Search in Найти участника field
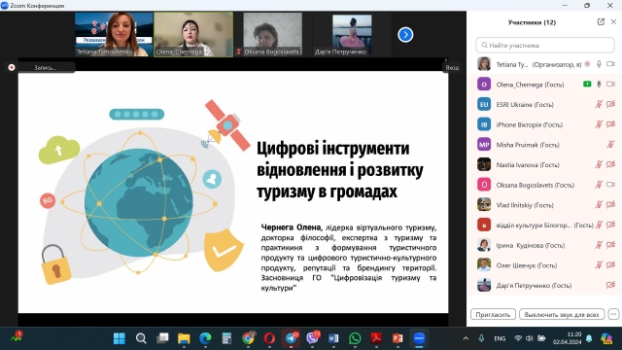This screenshot has height=350, width=622. [544, 46]
